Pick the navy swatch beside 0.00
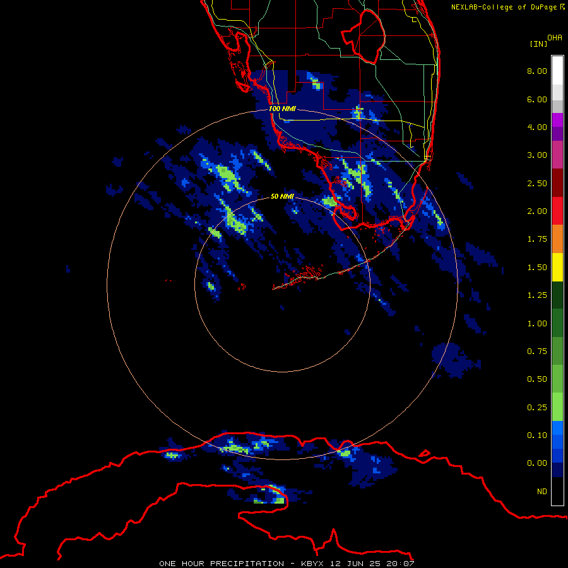 (x=557, y=470)
